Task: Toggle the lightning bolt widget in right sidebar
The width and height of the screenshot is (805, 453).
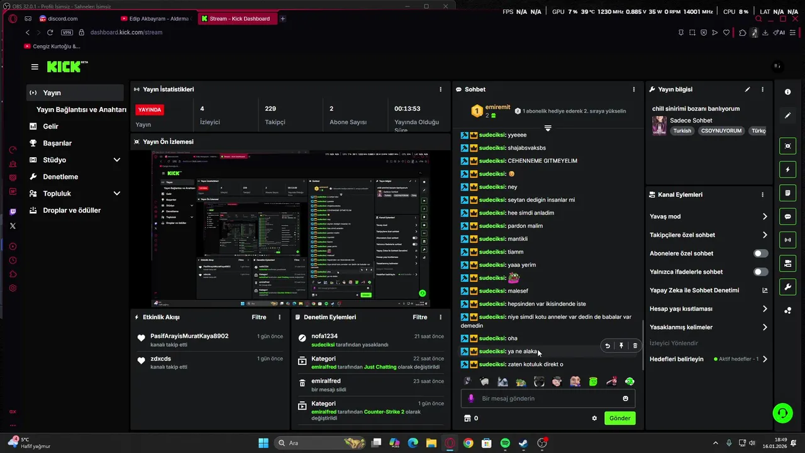Action: (787, 170)
